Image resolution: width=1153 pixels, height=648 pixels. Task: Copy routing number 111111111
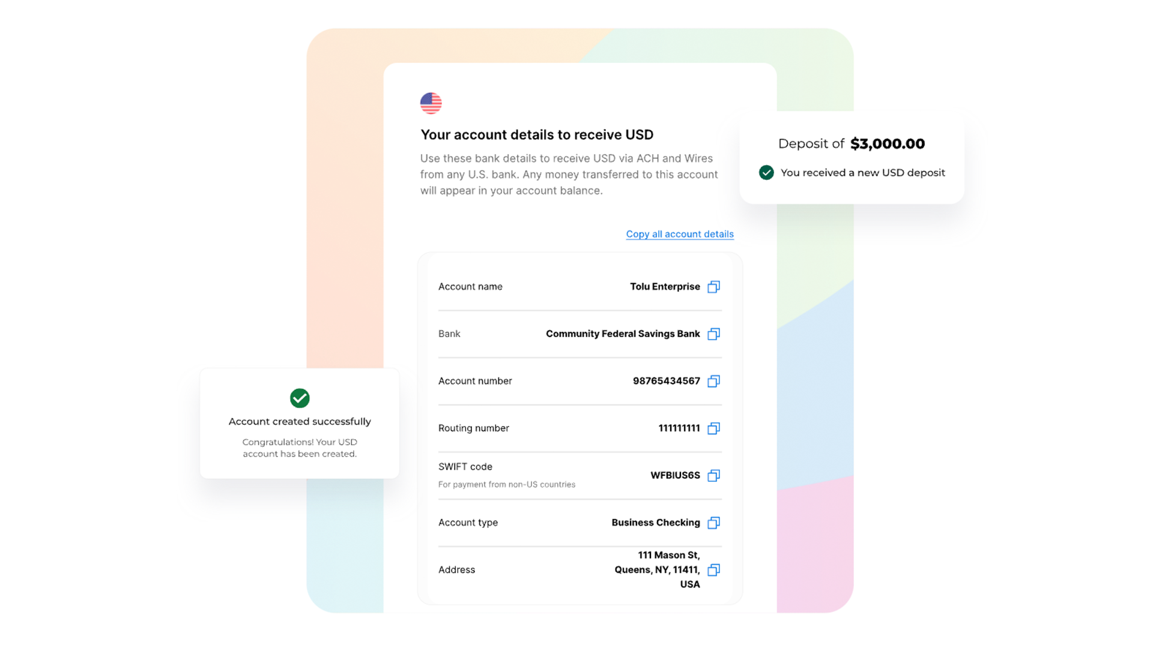713,428
